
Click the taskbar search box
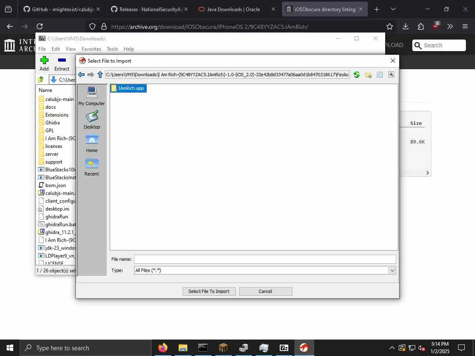click(x=86, y=348)
